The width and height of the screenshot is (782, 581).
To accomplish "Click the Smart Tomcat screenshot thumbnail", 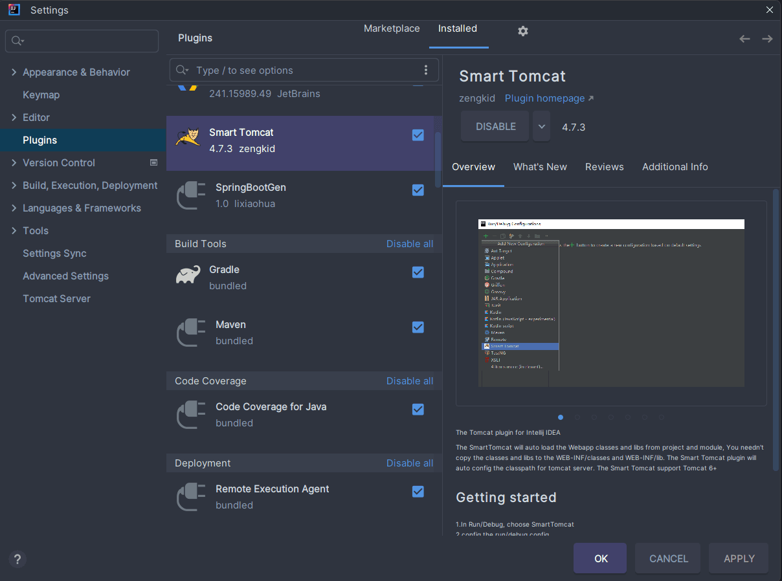I will pyautogui.click(x=611, y=303).
